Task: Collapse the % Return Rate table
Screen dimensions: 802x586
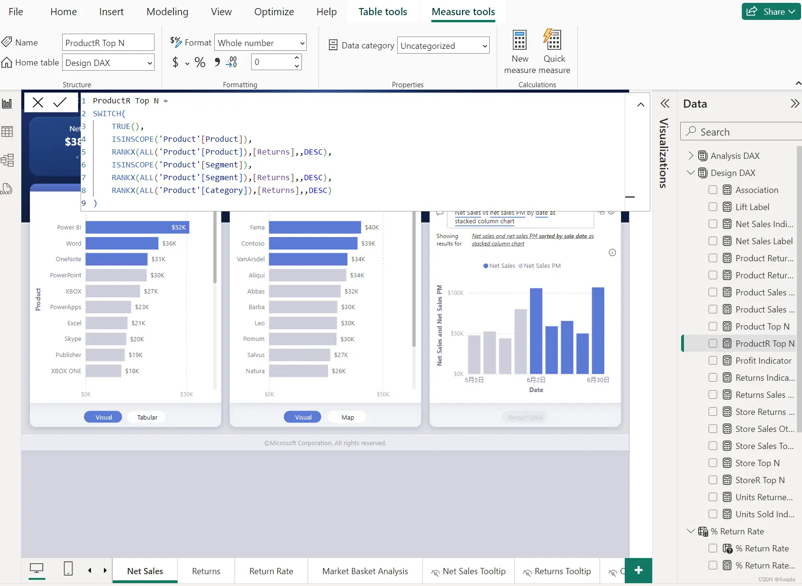Action: pyautogui.click(x=691, y=531)
